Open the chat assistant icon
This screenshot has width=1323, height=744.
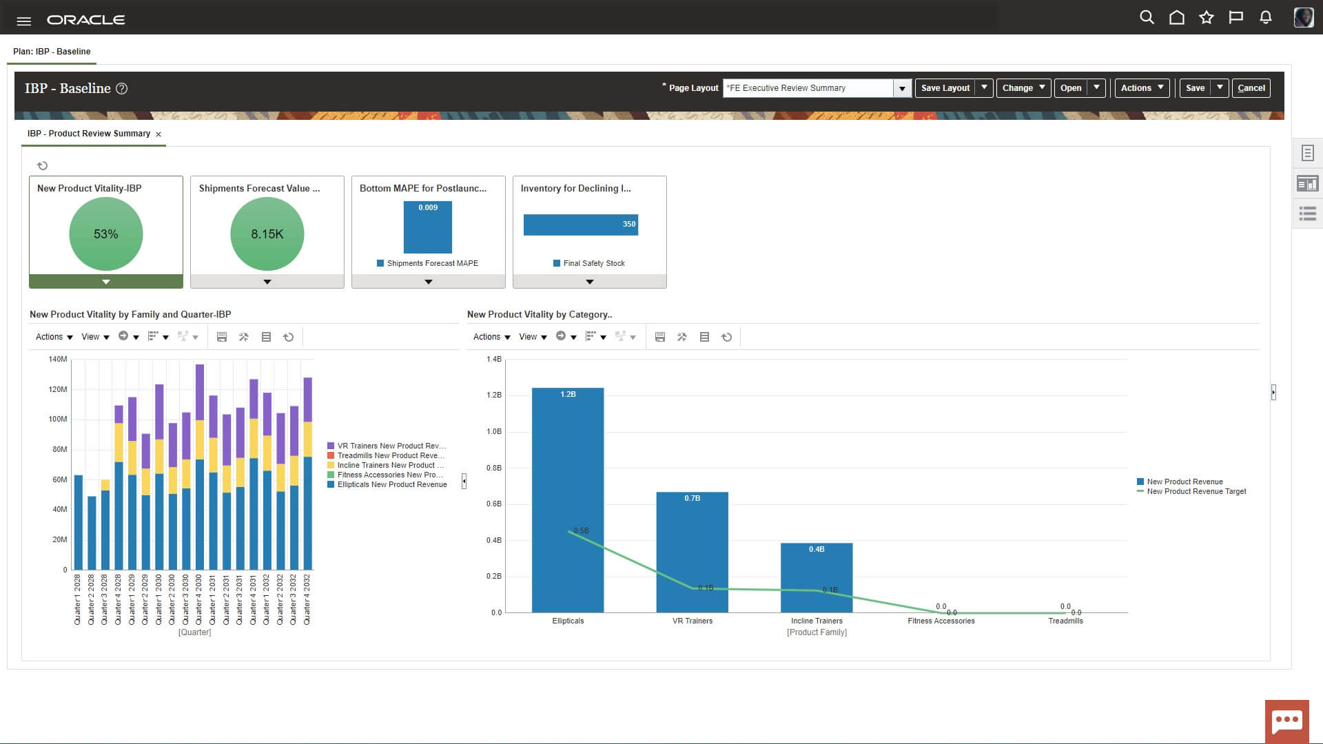(1286, 721)
